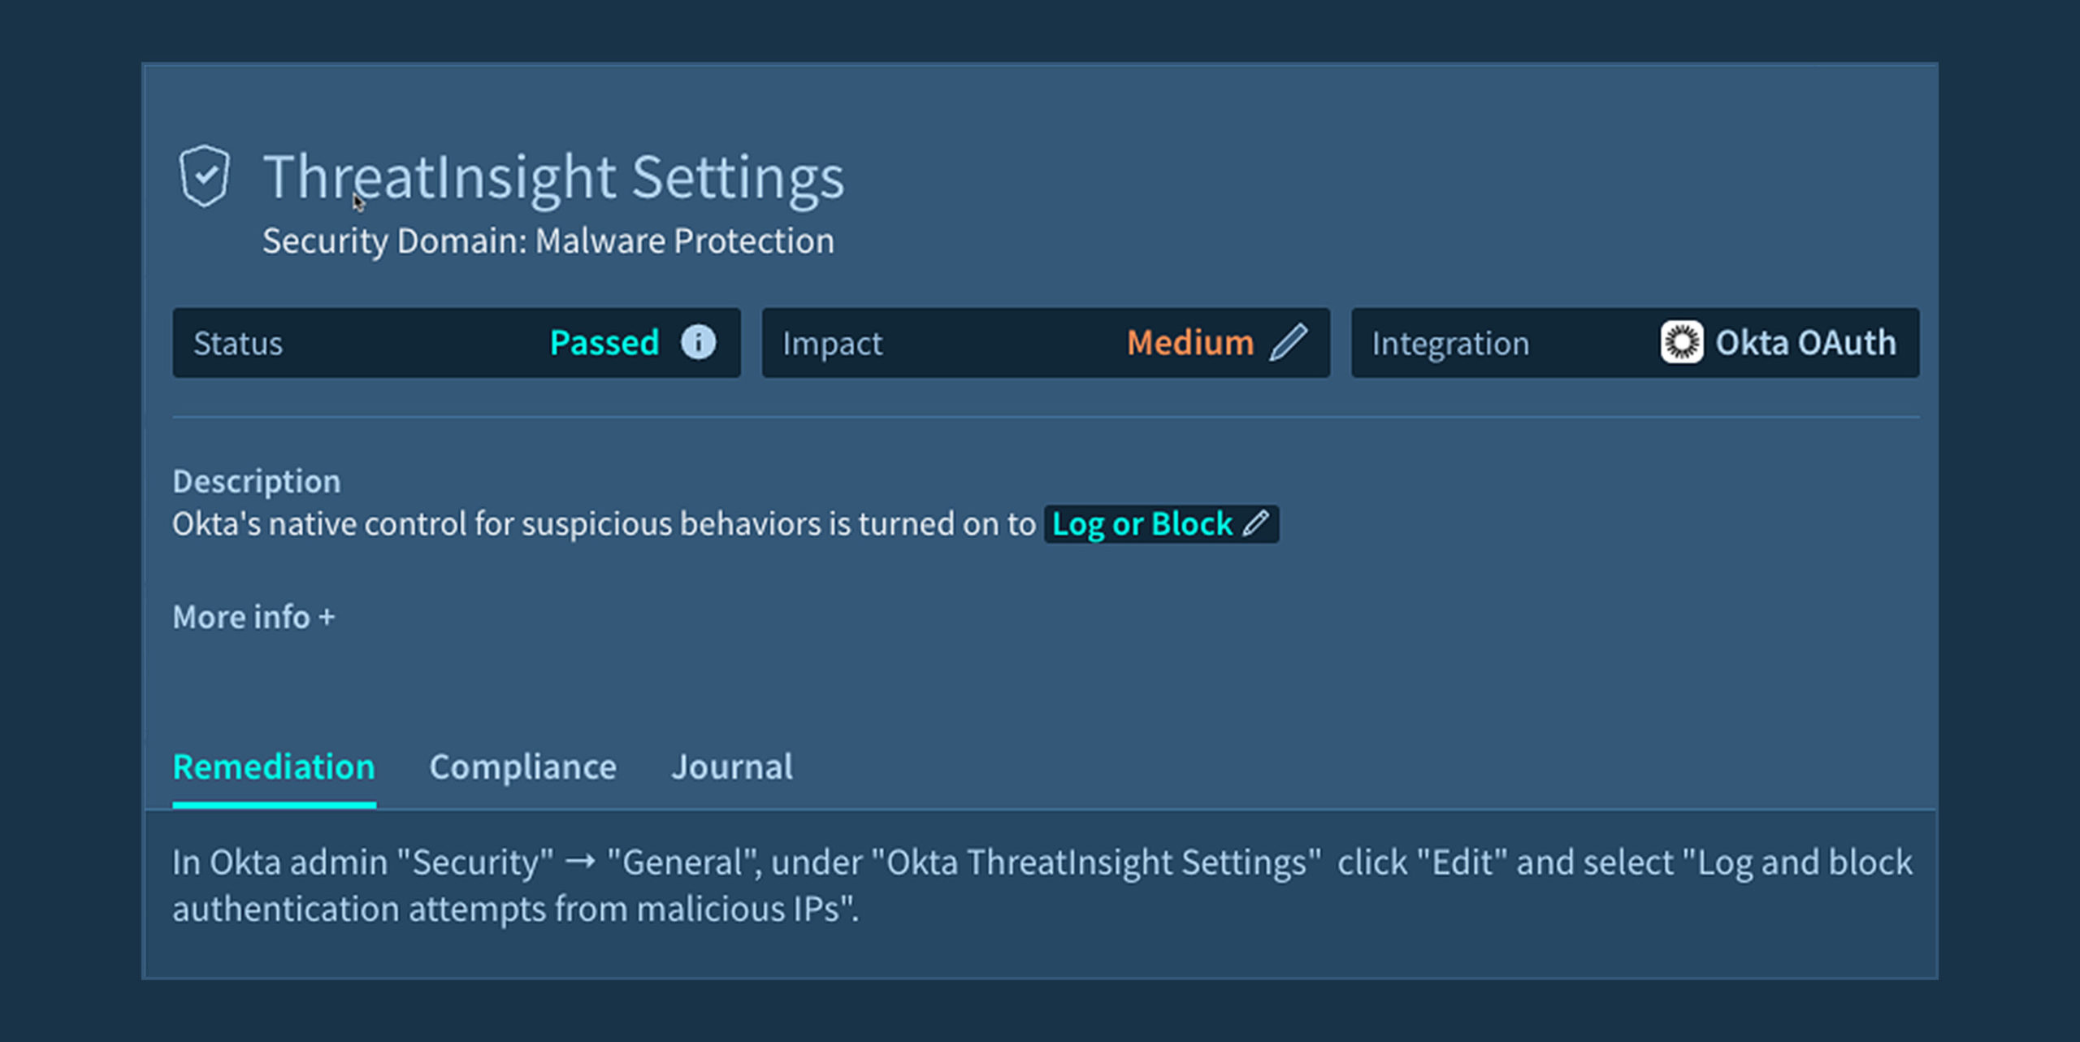Image resolution: width=2080 pixels, height=1042 pixels.
Task: Click the Okta logo icon in Integration
Action: (x=1681, y=342)
